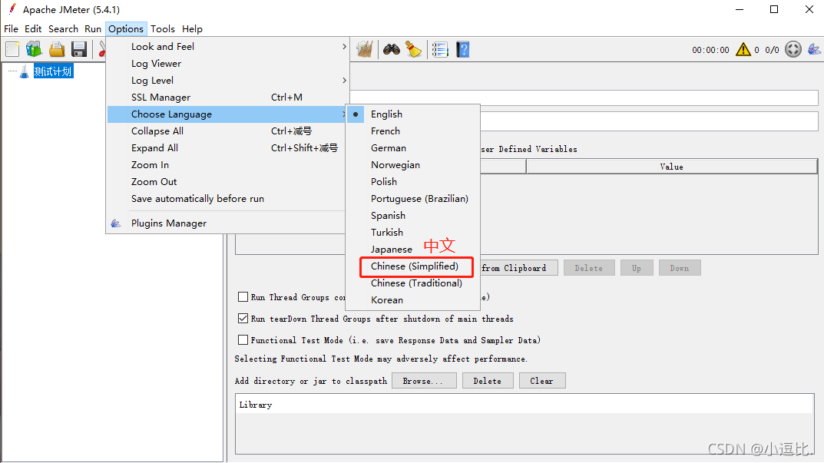
Task: Select French language option
Action: [x=412, y=131]
